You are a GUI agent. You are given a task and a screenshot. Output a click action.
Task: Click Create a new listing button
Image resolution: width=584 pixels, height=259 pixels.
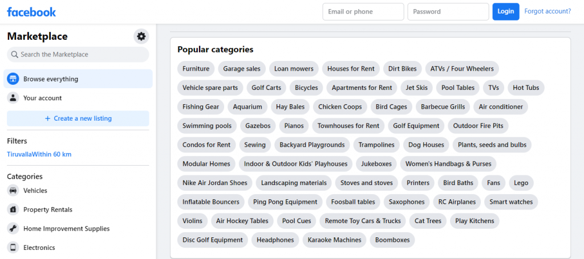78,118
